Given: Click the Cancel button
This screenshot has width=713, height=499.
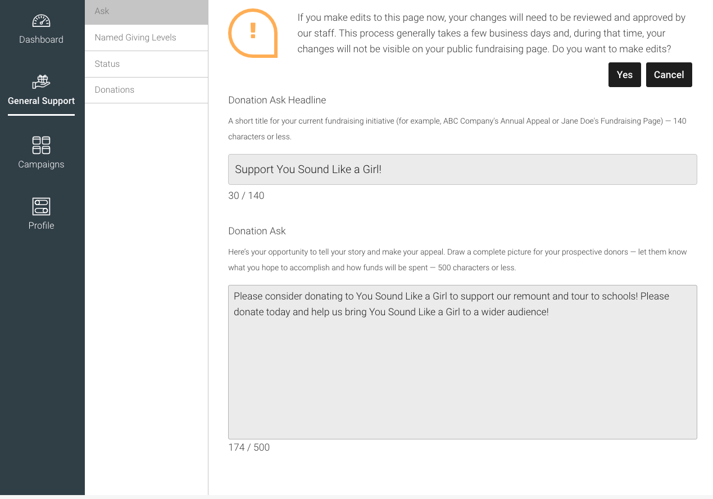Looking at the screenshot, I should 669,75.
